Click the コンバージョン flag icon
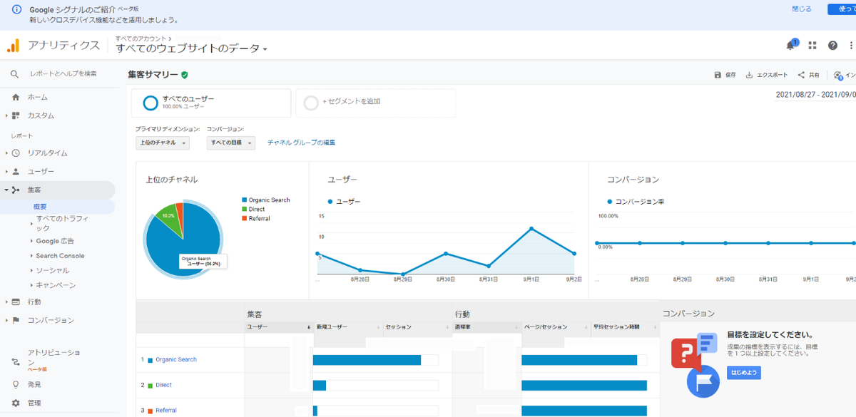 (x=16, y=321)
